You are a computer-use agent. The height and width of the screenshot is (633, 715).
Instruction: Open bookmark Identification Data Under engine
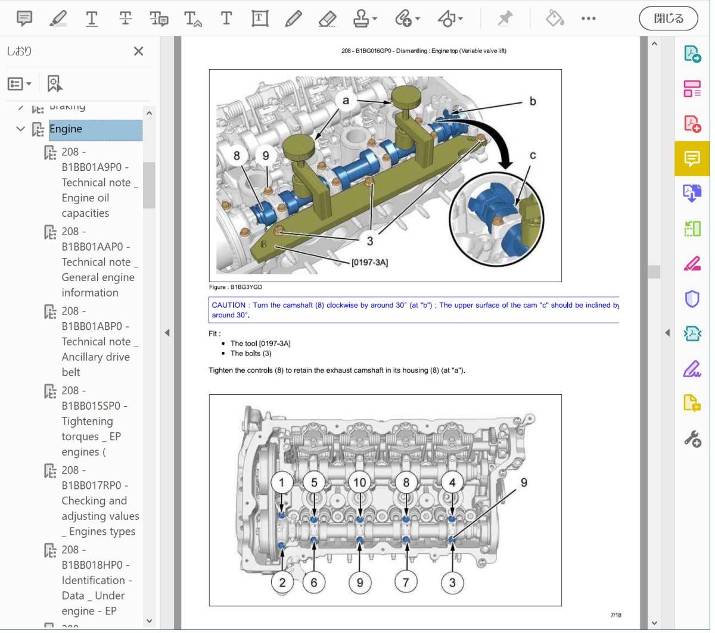(x=97, y=581)
